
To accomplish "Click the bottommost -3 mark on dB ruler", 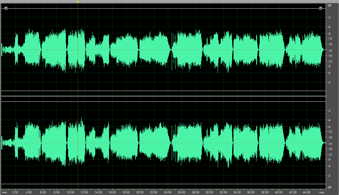I will pos(329,176).
